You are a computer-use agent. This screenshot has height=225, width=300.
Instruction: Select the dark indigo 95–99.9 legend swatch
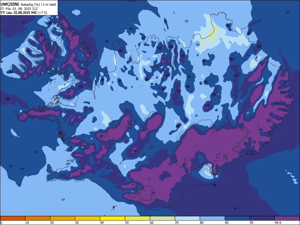tap(262, 218)
